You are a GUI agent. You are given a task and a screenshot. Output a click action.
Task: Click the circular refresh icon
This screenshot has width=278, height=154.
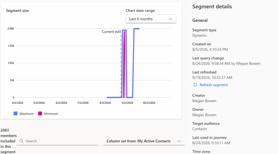[x=195, y=85]
